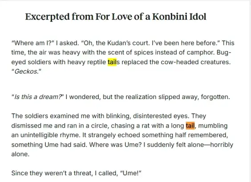The width and height of the screenshot is (251, 182).
Task: Click the italic word "Geckos."
Action: [x=26, y=71]
